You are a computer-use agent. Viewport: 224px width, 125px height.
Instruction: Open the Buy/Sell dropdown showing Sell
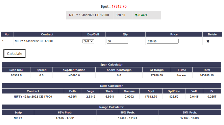(x=88, y=41)
